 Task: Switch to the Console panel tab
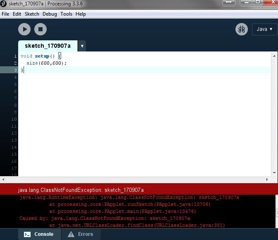click(x=39, y=234)
